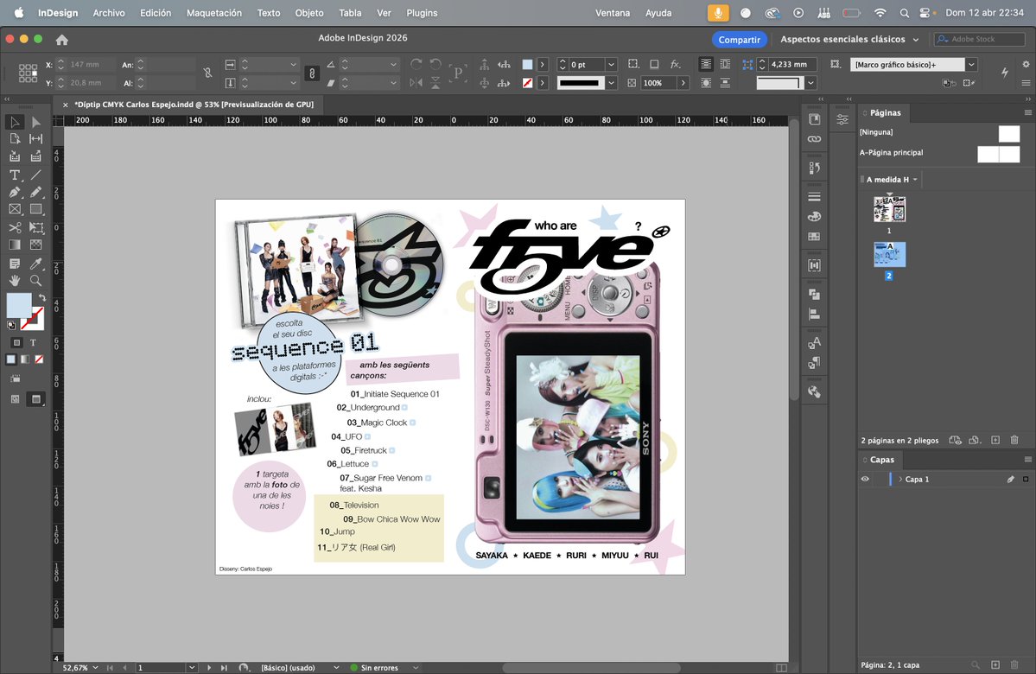The image size is (1036, 674).
Task: Click the Fill color swatch in toolbox
Action: 18,305
